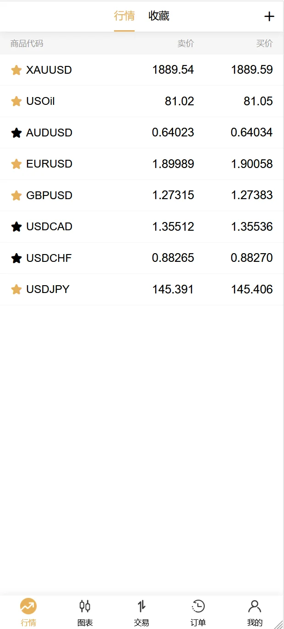Open the 订单 orders clock icon
Viewport: 284px width, 629px height.
(198, 607)
